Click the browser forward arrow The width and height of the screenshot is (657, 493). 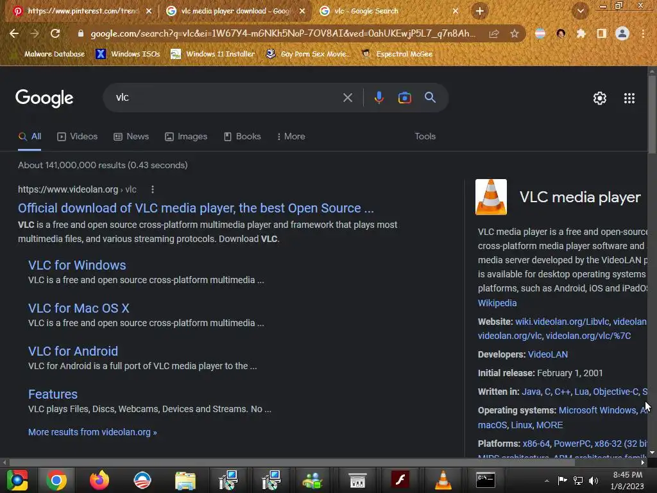tap(35, 33)
